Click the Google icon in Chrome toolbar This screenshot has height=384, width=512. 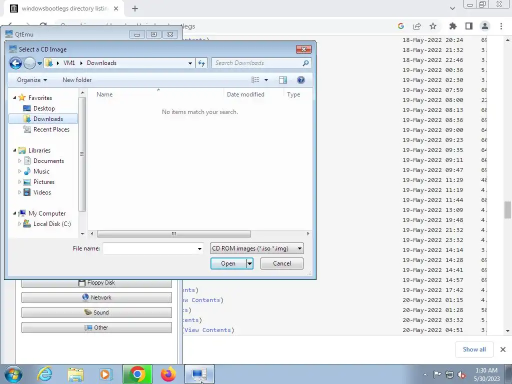(401, 26)
